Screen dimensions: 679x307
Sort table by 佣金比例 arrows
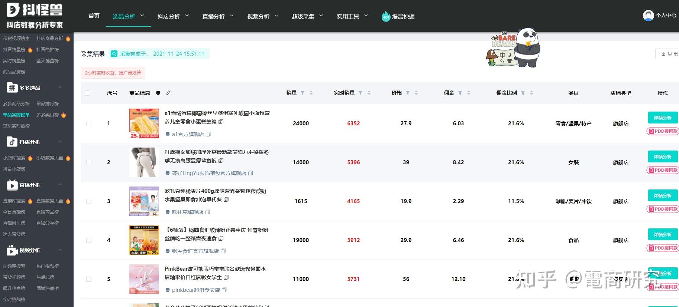pyautogui.click(x=531, y=93)
